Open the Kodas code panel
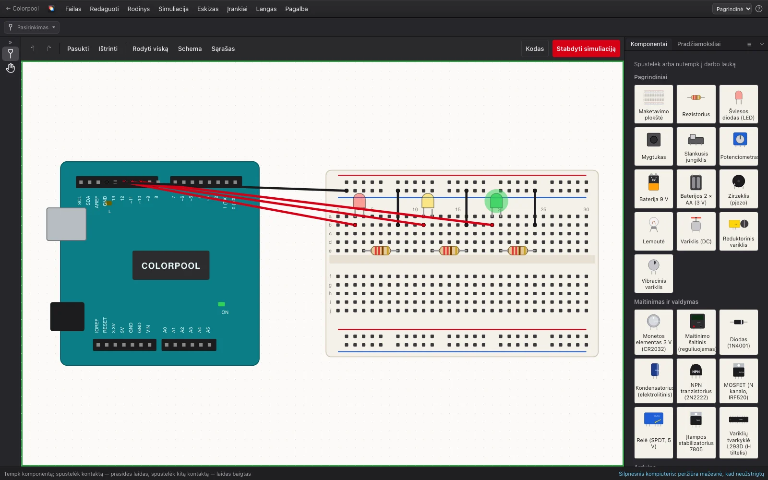 pyautogui.click(x=535, y=48)
